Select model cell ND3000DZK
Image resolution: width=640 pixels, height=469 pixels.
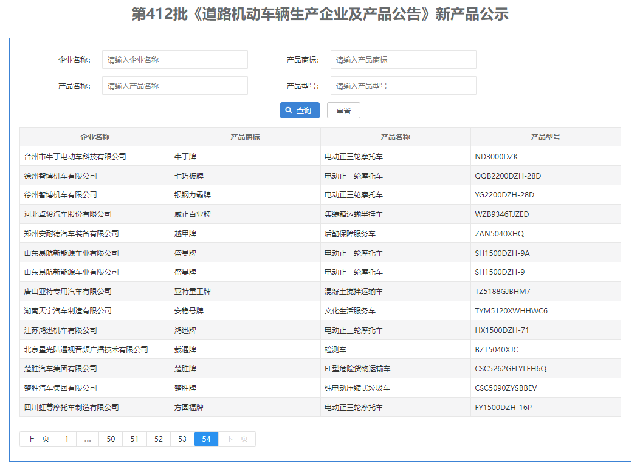coord(545,156)
